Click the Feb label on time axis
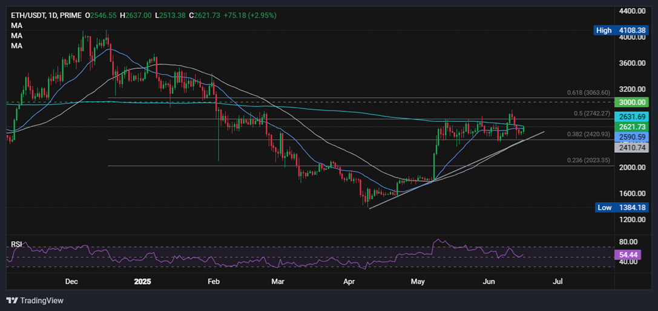The width and height of the screenshot is (658, 311). point(214,281)
